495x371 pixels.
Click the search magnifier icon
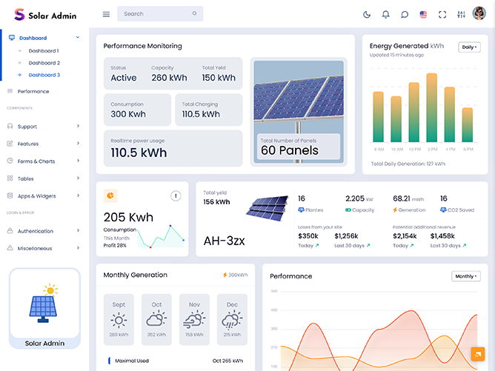[195, 14]
